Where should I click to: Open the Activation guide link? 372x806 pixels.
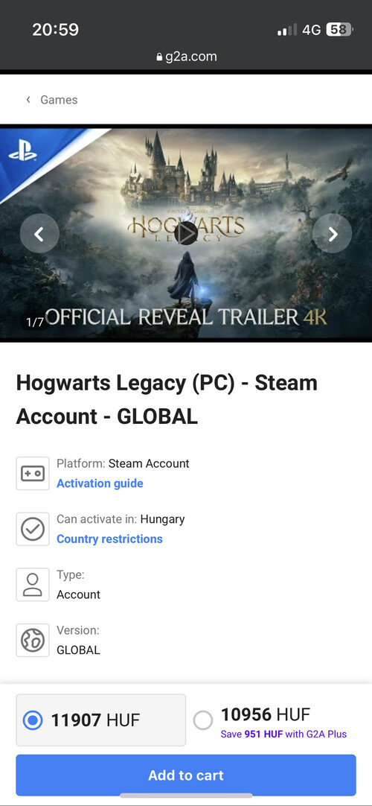pos(100,483)
